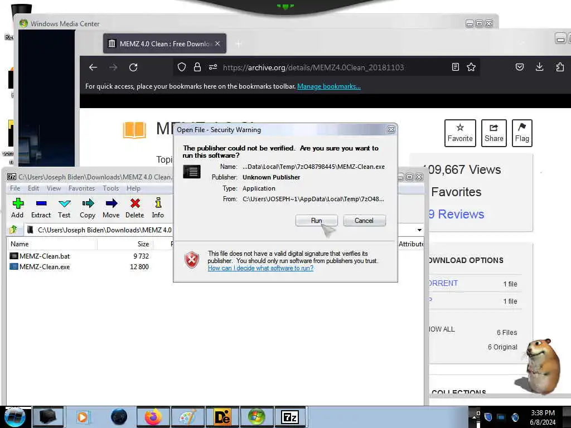Open the Help menu in 7-Zip
The height and width of the screenshot is (428, 571).
(x=133, y=188)
